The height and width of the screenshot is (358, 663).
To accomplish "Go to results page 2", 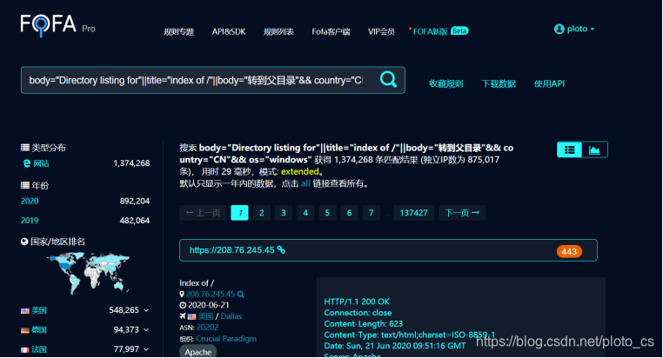I will coord(262,213).
